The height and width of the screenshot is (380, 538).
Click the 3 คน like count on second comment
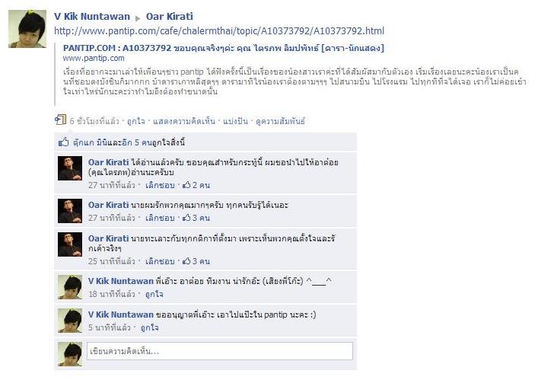tap(196, 218)
